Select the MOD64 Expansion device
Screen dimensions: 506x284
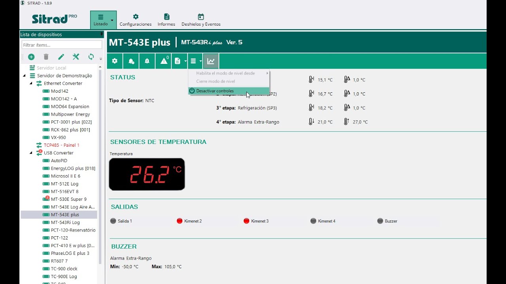click(x=70, y=106)
